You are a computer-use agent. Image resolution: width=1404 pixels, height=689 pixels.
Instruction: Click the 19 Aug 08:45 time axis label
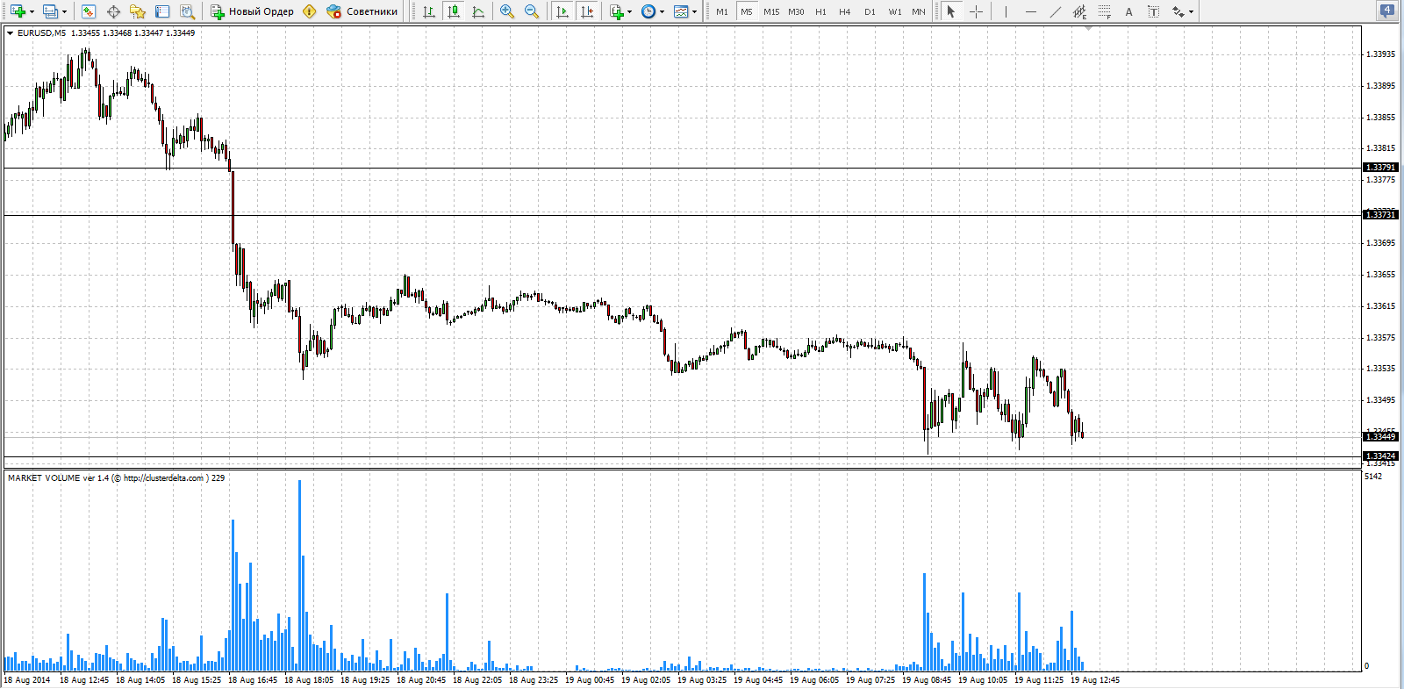(927, 680)
